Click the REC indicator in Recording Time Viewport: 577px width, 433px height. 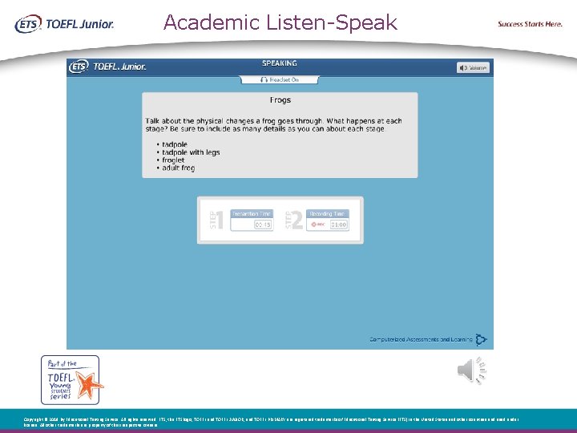318,225
